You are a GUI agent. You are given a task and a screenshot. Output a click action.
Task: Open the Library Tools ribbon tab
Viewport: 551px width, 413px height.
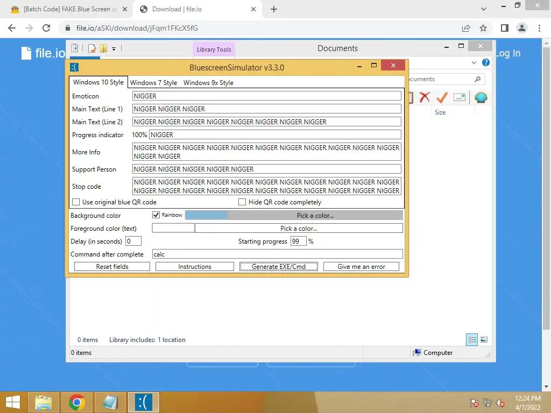[214, 49]
